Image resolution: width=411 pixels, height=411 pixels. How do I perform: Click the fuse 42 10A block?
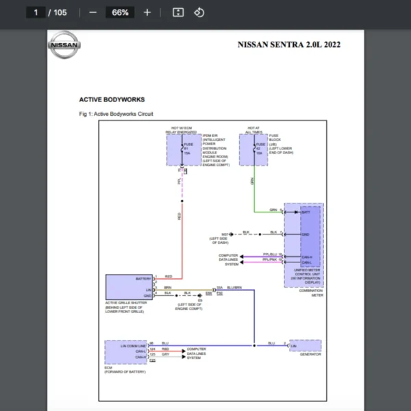coord(253,149)
